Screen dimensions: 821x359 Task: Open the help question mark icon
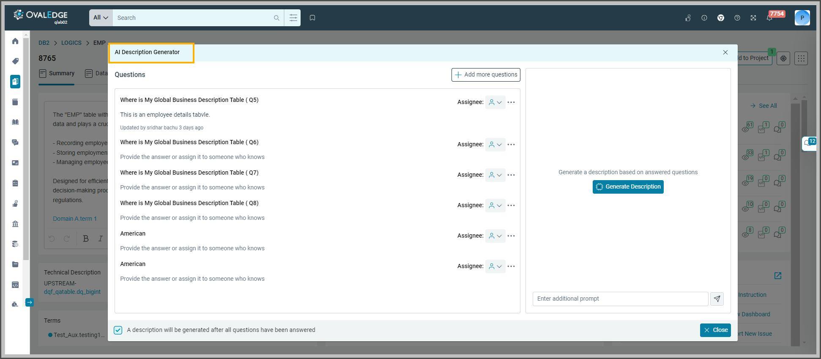[737, 18]
